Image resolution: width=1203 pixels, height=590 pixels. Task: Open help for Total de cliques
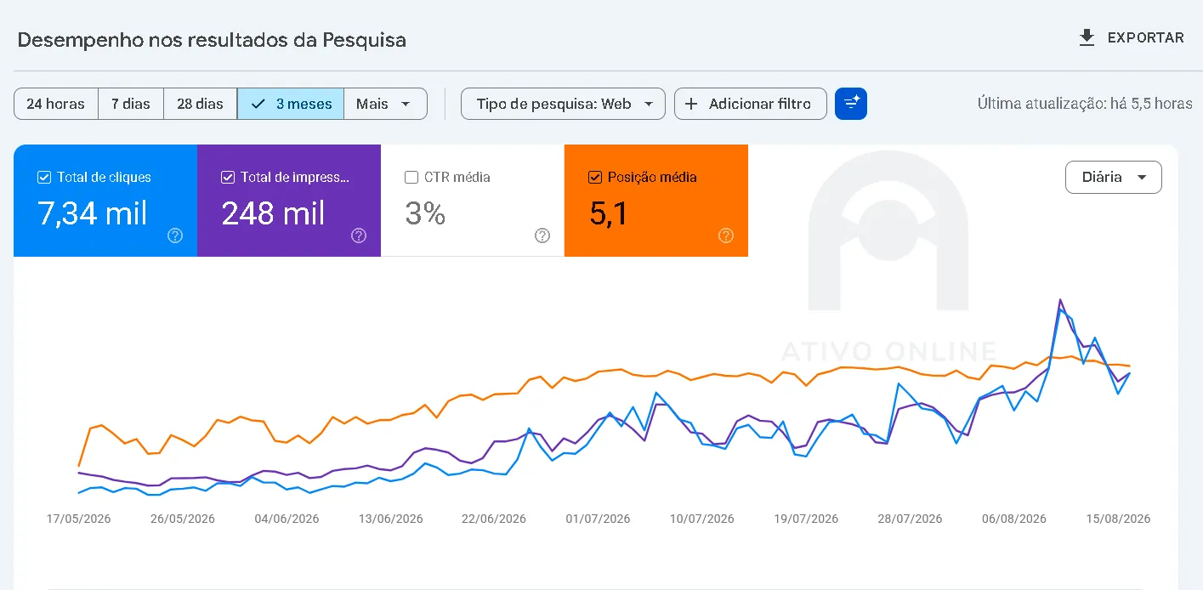(175, 235)
